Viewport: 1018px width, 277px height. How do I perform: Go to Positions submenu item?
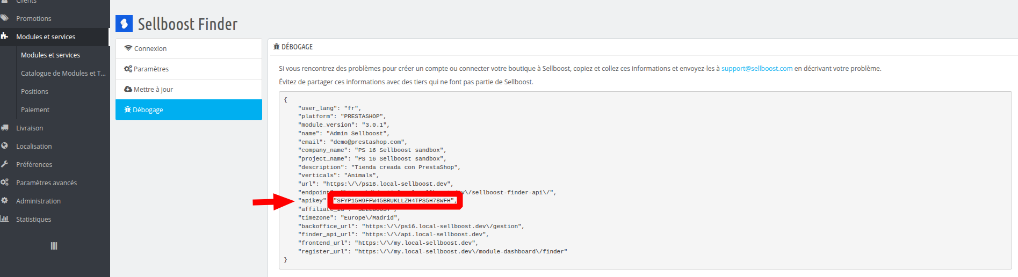tap(34, 91)
